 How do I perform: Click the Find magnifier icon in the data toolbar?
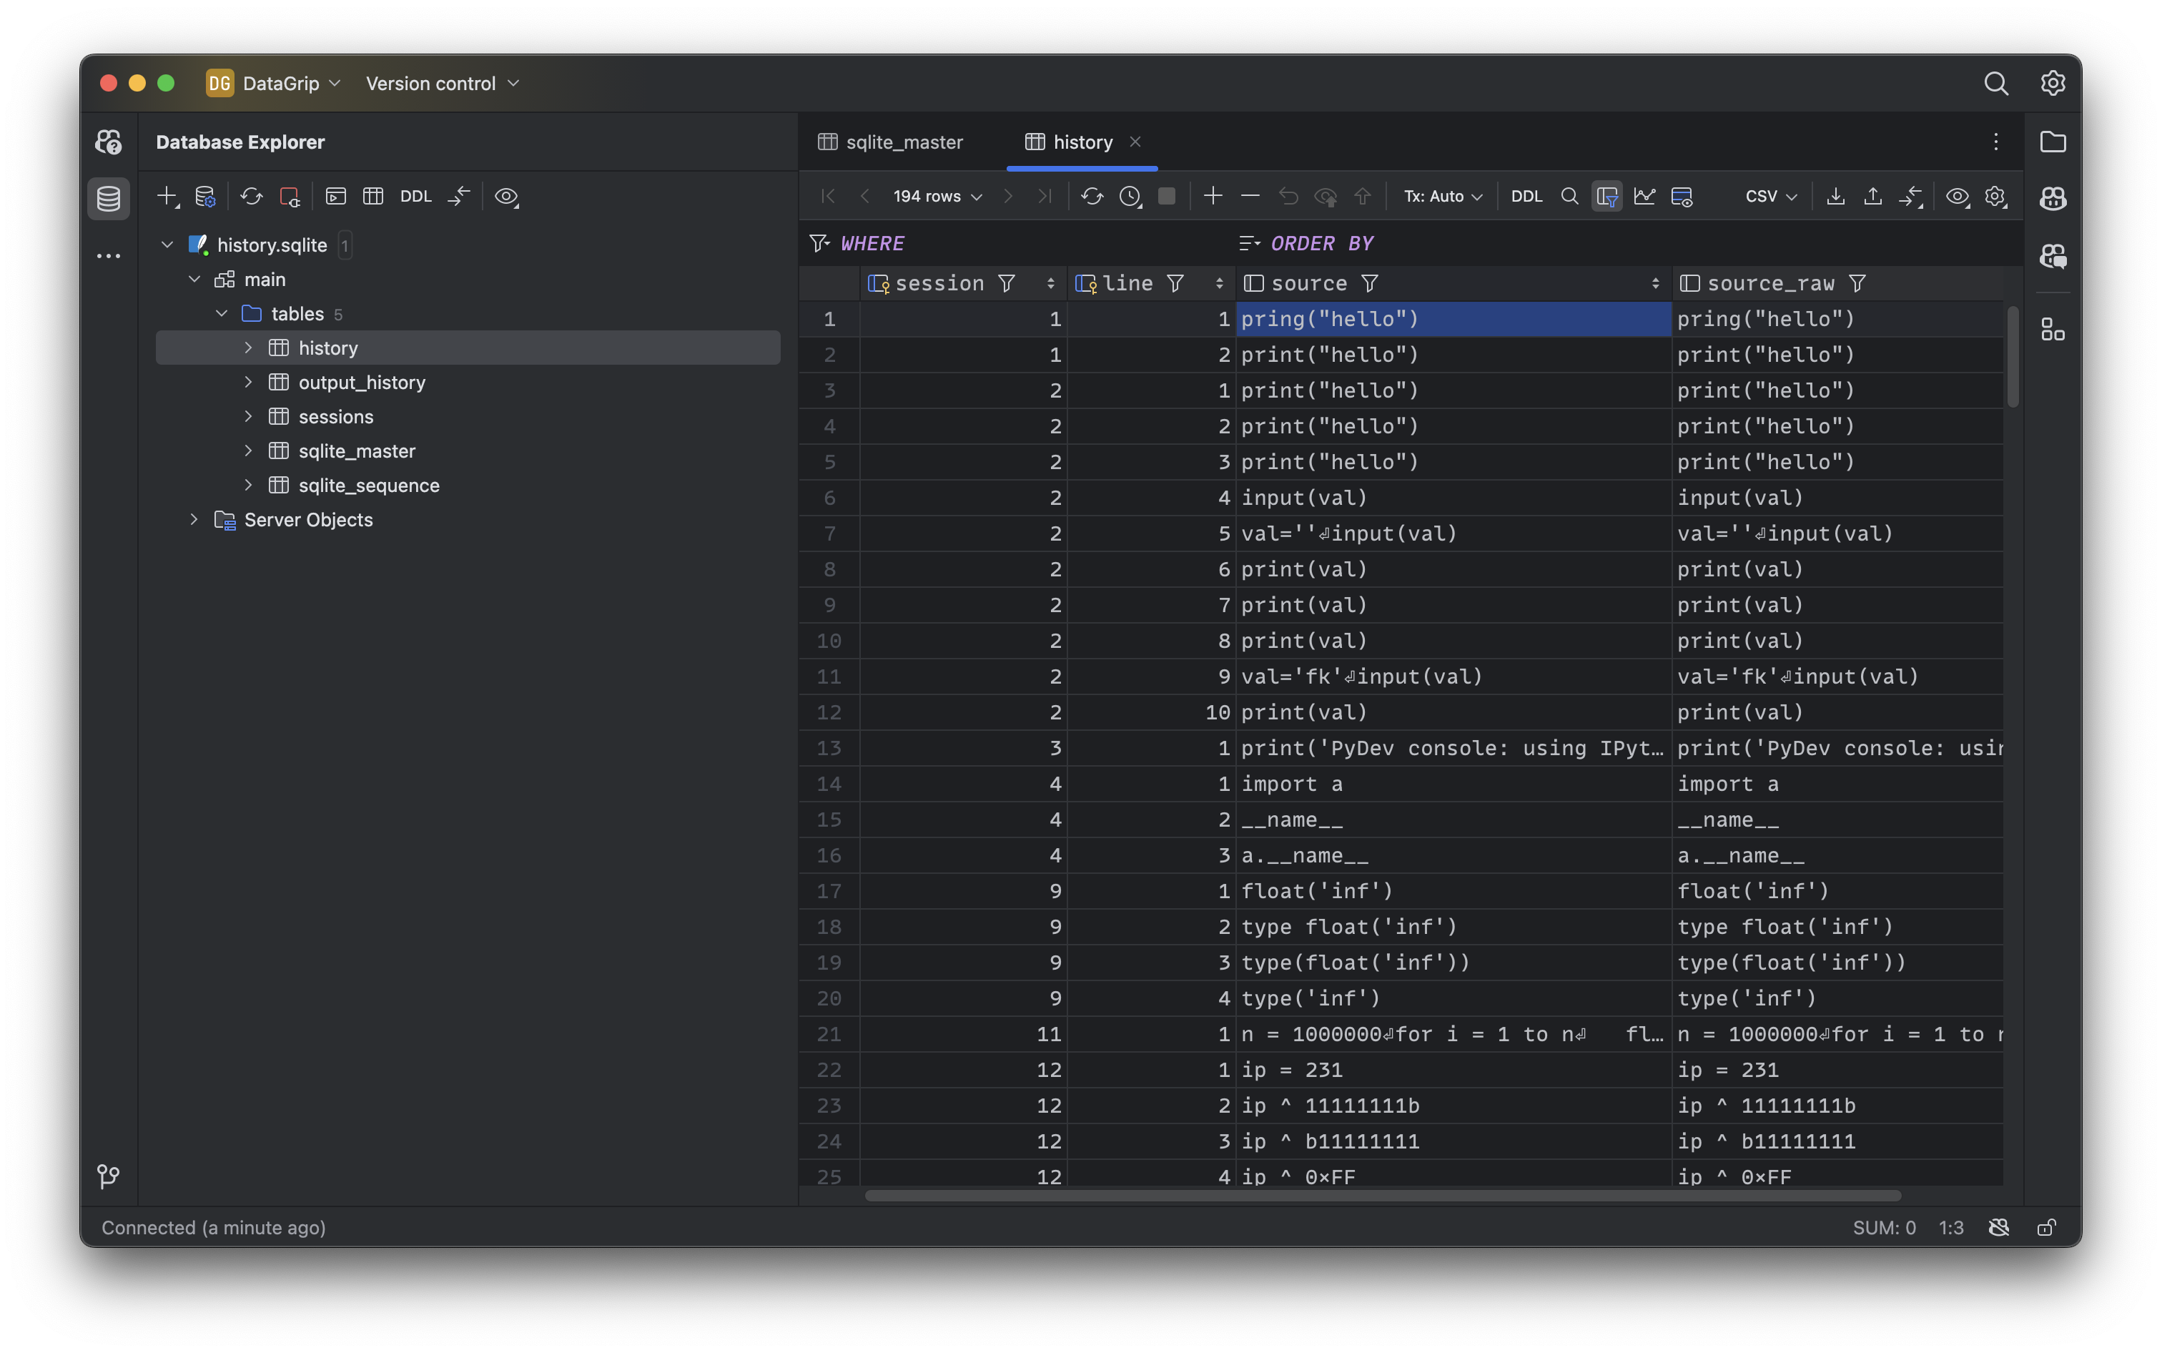point(1569,196)
